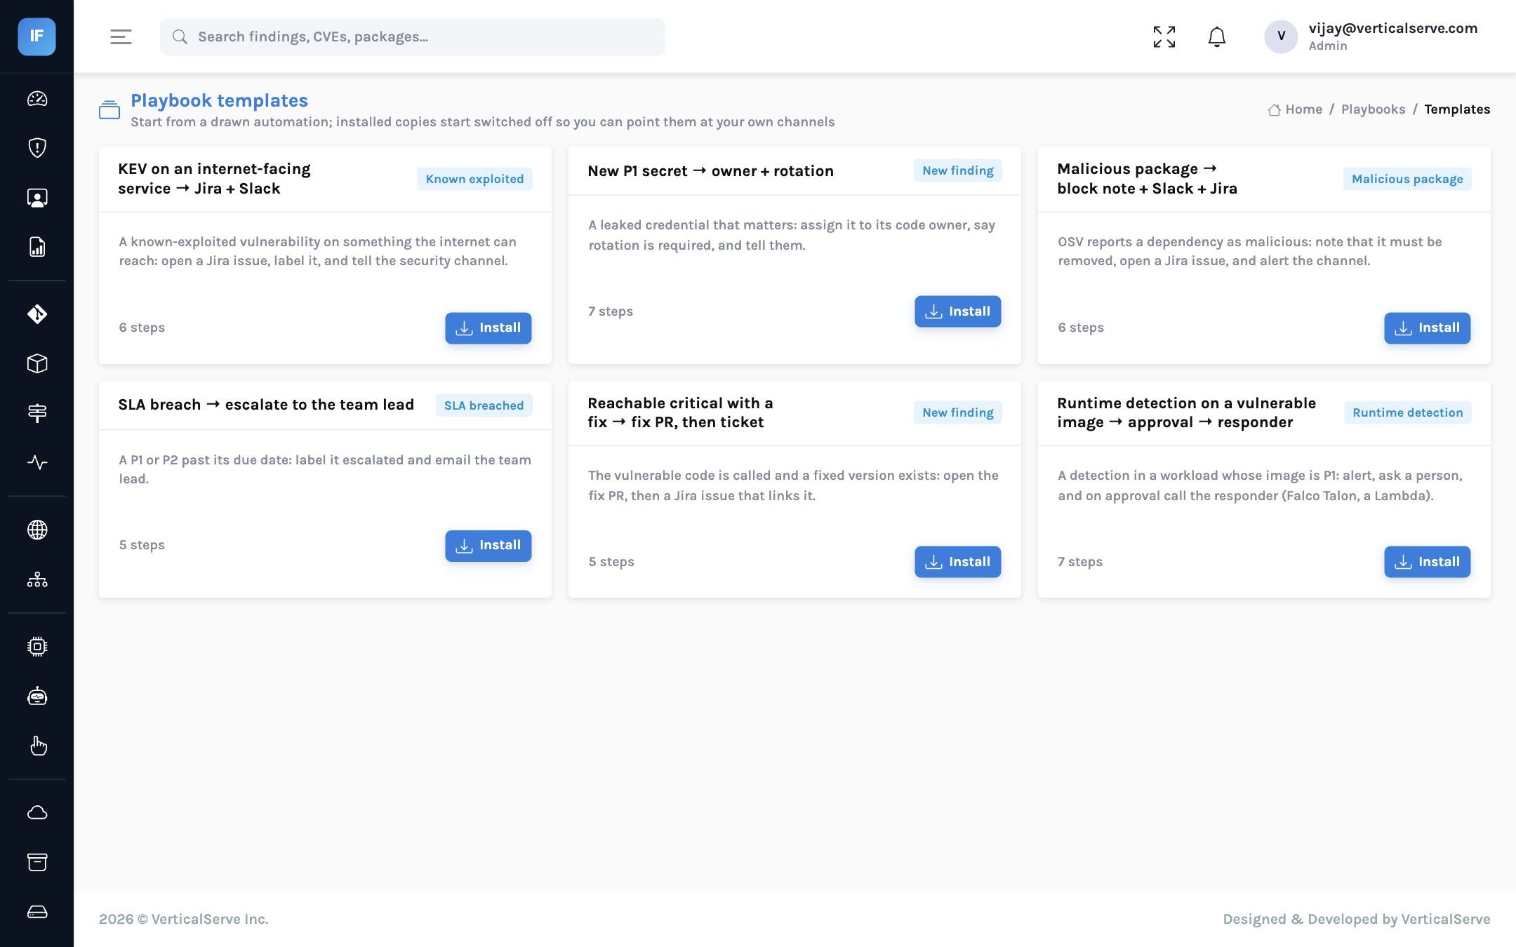Collapse sidebar with the hamburger menu icon
Image resolution: width=1516 pixels, height=947 pixels.
click(x=121, y=36)
